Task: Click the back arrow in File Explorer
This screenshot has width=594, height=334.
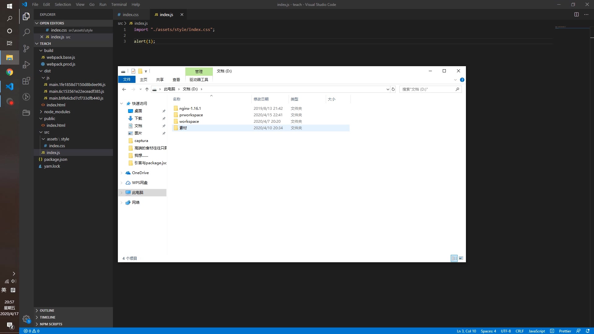Action: (124, 89)
